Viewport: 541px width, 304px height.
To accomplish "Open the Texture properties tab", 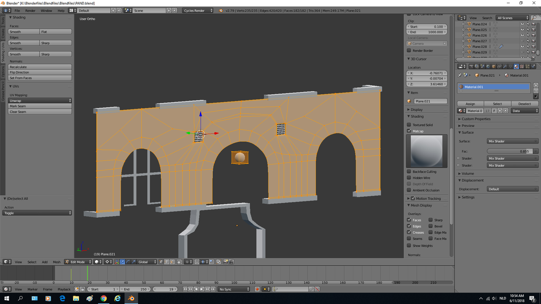I will [522, 66].
